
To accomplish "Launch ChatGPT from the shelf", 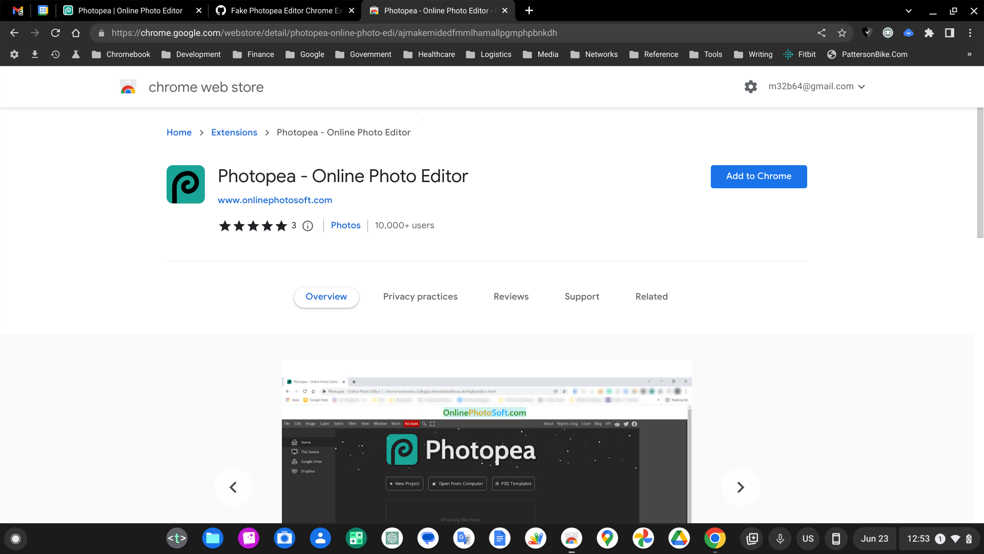I will [x=392, y=538].
